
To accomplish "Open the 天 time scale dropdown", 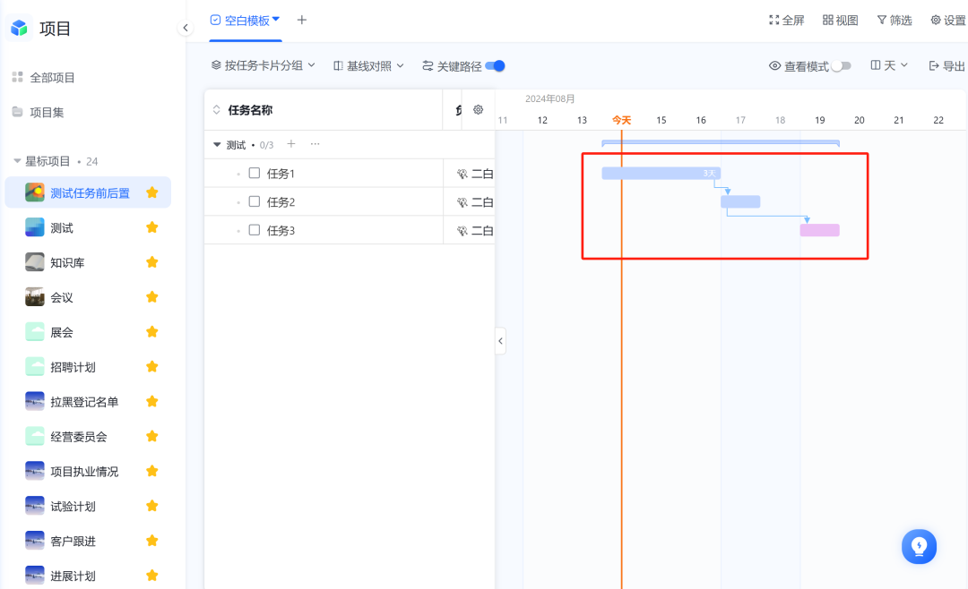I will click(889, 65).
